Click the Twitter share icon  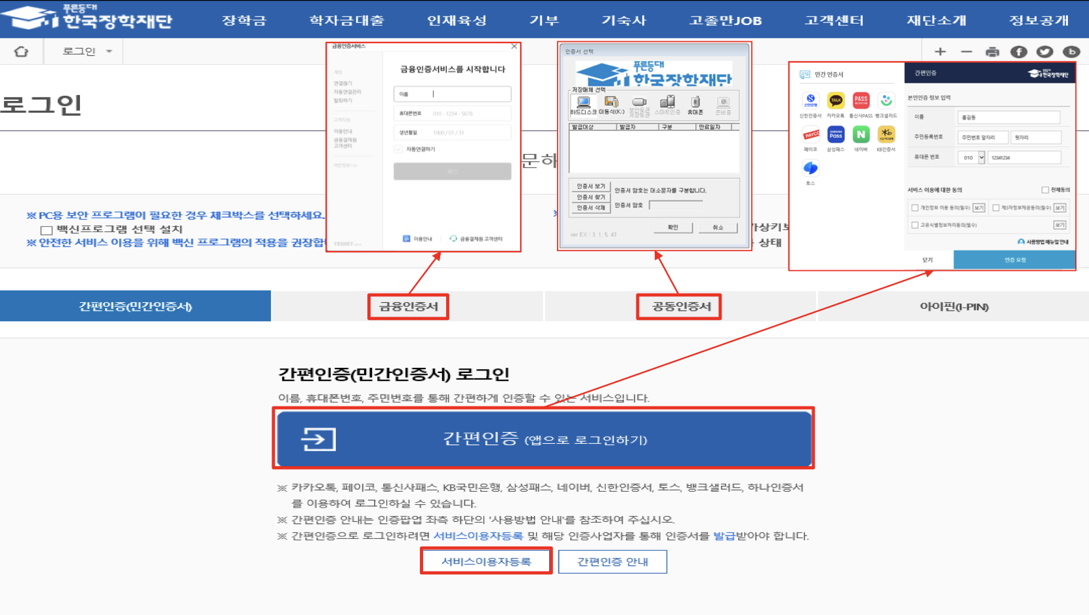click(x=1045, y=51)
